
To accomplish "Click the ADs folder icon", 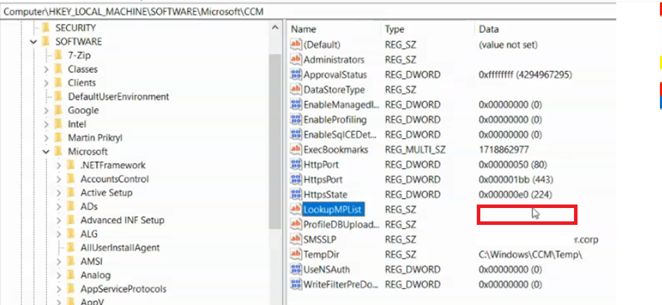I will [71, 207].
